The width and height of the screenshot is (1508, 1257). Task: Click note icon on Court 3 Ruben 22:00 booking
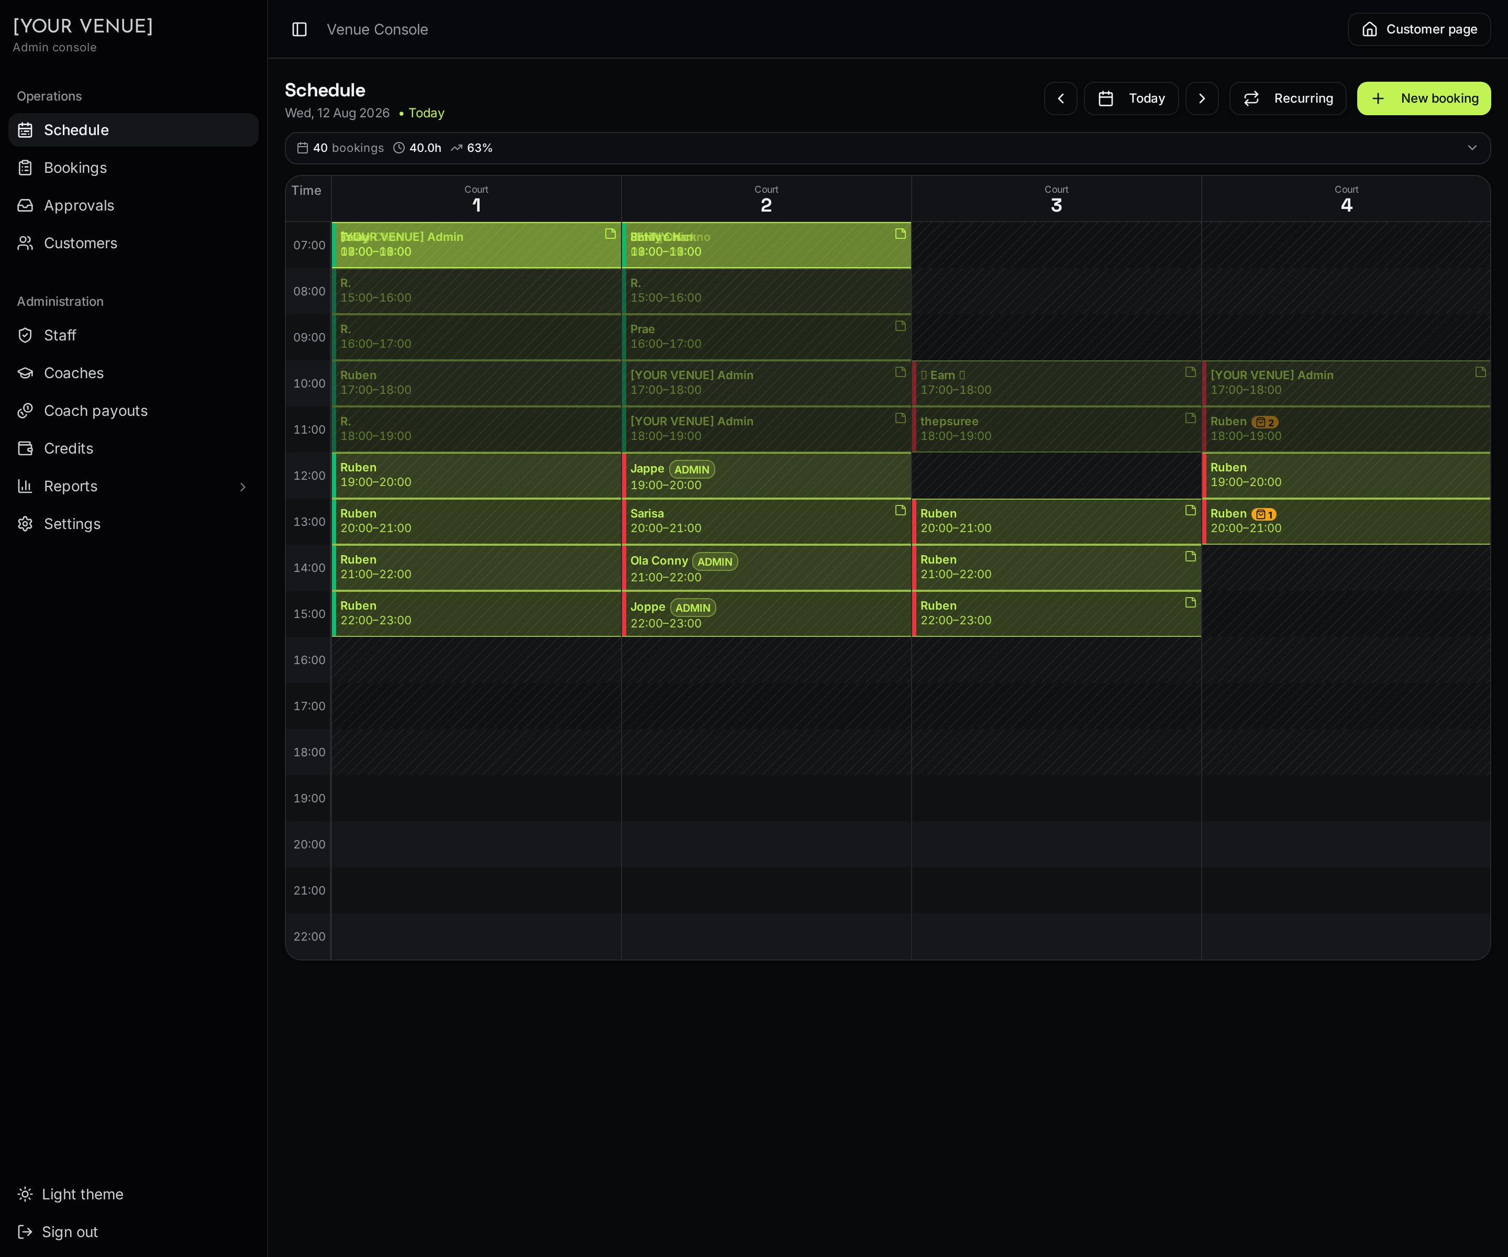[1190, 602]
